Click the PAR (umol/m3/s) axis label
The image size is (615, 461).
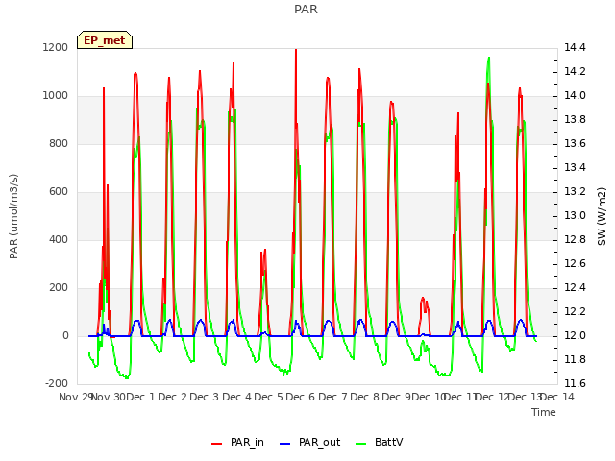pos(13,216)
